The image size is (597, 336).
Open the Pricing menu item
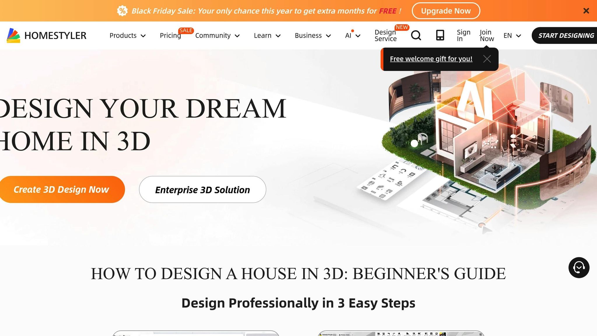(x=170, y=36)
